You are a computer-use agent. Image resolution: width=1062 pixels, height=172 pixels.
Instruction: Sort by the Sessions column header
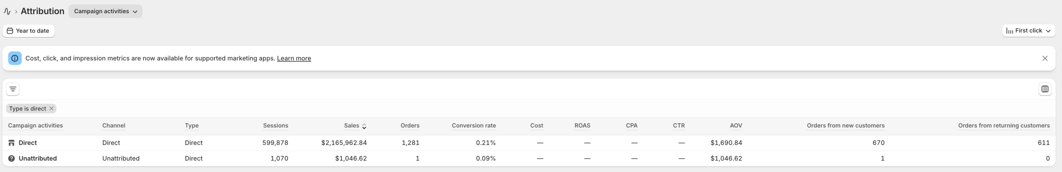(x=275, y=126)
